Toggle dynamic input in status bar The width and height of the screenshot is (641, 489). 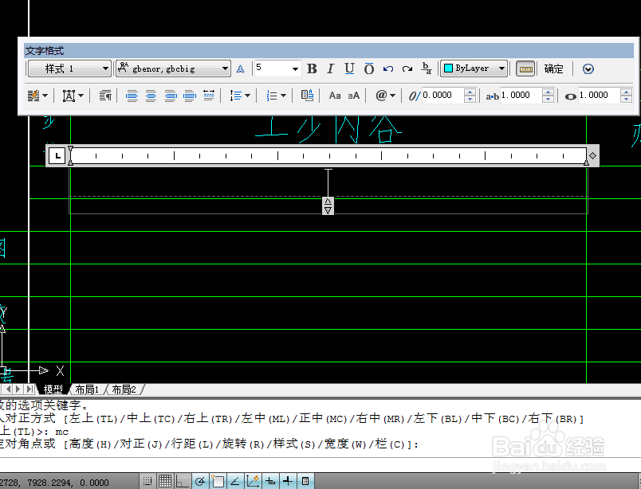270,481
